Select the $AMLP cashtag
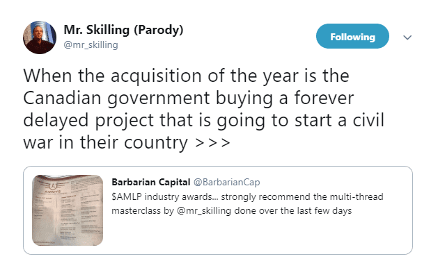This screenshot has width=438, height=261. click(x=127, y=196)
